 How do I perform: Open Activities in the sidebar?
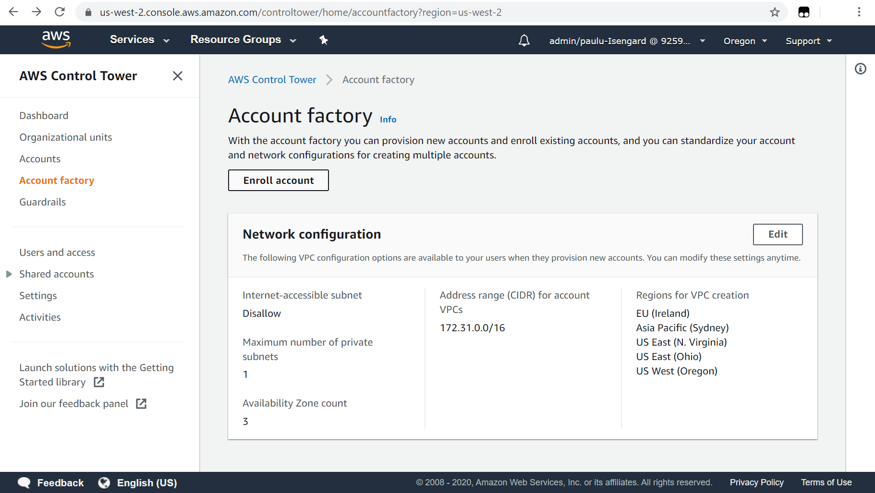[x=40, y=317]
